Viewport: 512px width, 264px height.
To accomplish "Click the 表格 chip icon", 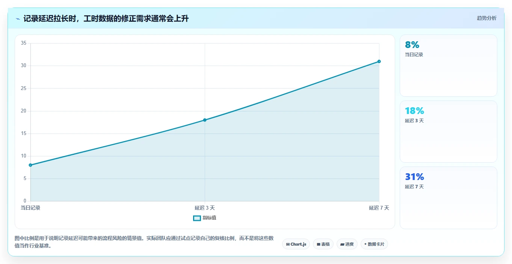I will (319, 244).
